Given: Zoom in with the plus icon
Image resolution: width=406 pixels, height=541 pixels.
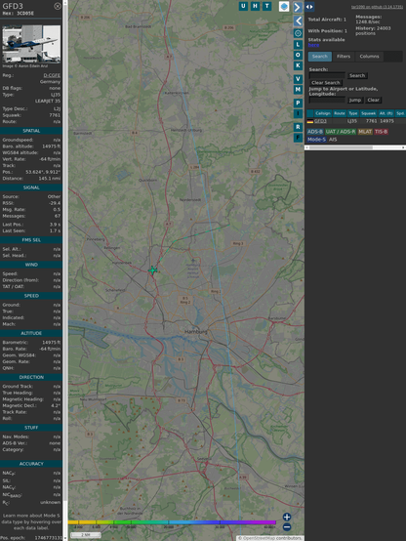Looking at the screenshot, I should coord(287,517).
